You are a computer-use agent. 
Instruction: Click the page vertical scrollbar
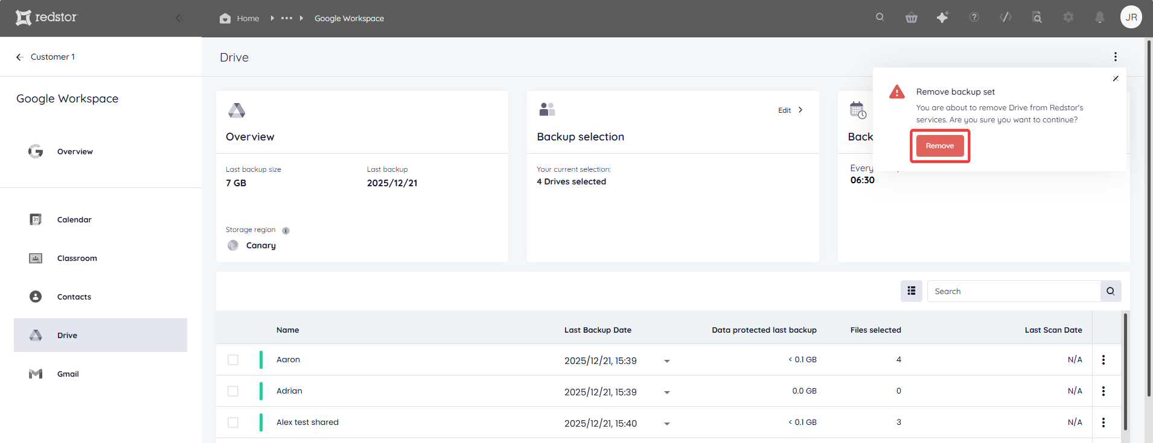click(x=1148, y=217)
